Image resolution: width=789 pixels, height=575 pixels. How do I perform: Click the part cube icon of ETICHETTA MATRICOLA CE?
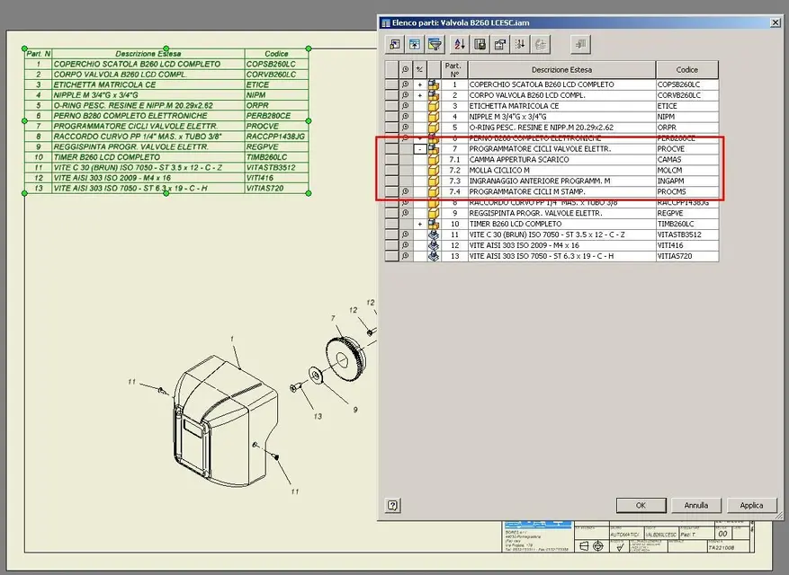point(434,106)
